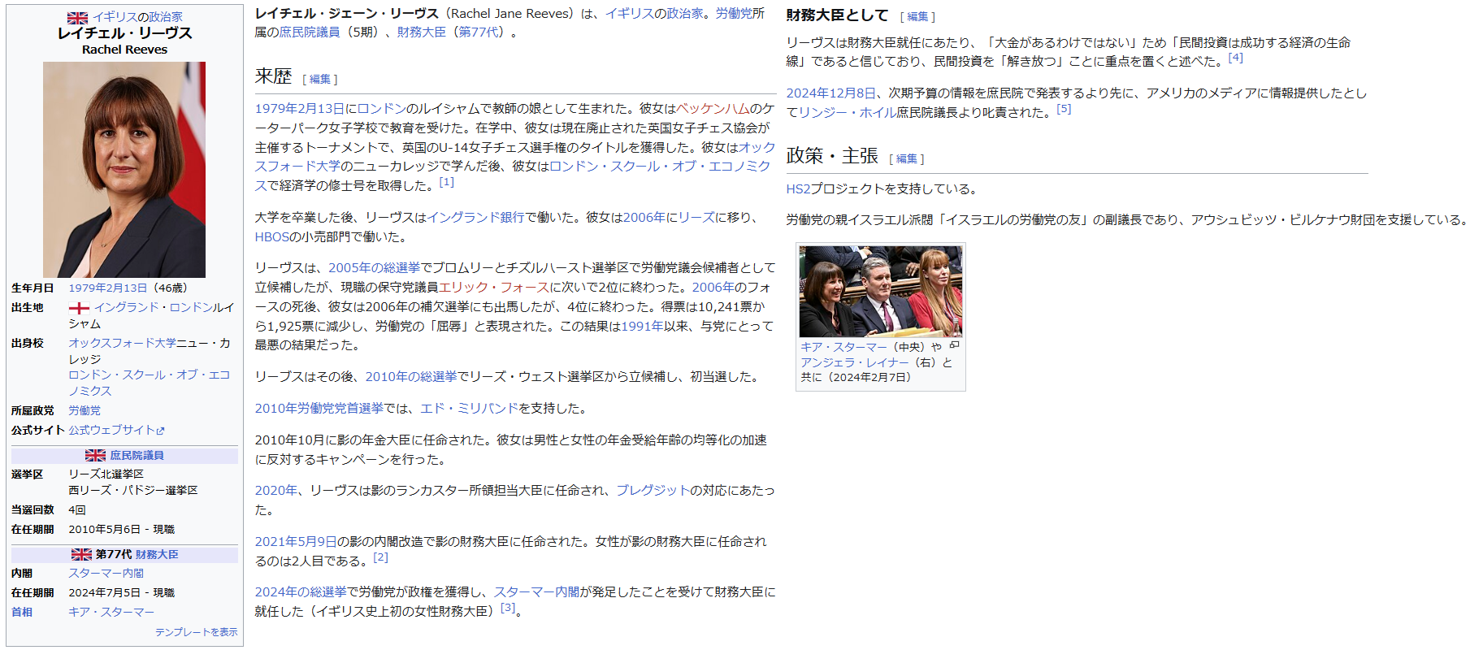The width and height of the screenshot is (1470, 650).
Task: Open footnote reference [4]
Action: click(x=1235, y=58)
